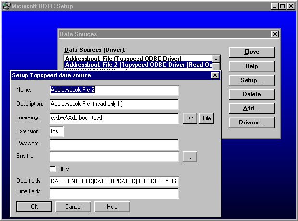The image size is (298, 221).
Task: Close the Data Sources window with X
Action: point(275,34)
